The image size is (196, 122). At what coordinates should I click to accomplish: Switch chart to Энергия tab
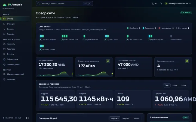click(125, 118)
